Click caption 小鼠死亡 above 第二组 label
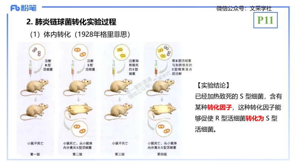 pos(78,146)
